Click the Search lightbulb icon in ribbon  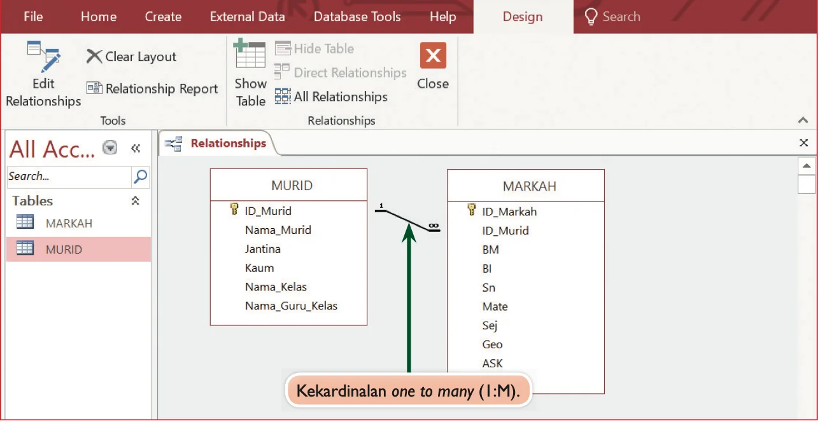pos(591,17)
